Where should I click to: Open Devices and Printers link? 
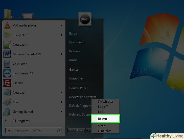[x=83, y=97]
